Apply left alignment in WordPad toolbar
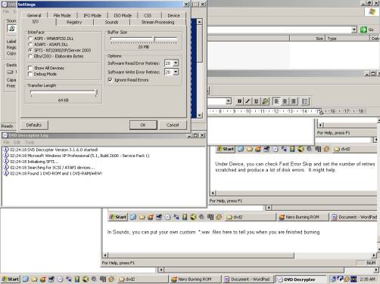This screenshot has width=380, height=284. click(x=276, y=101)
